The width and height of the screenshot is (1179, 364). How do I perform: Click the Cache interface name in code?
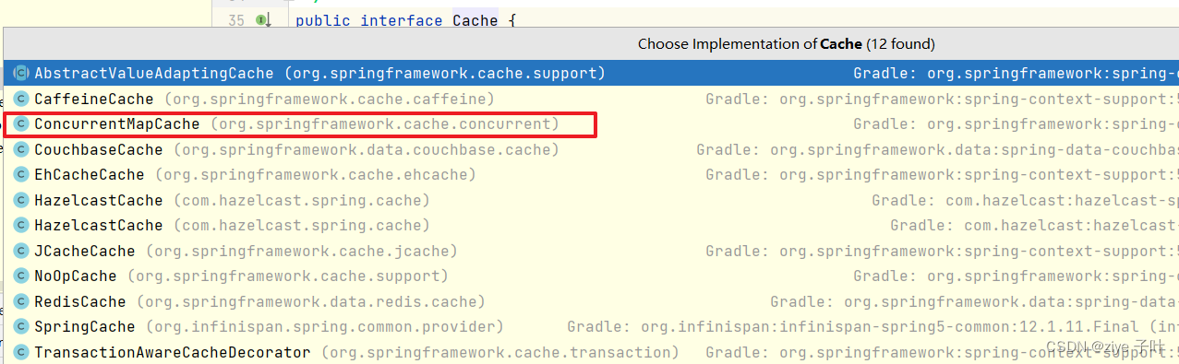475,20
